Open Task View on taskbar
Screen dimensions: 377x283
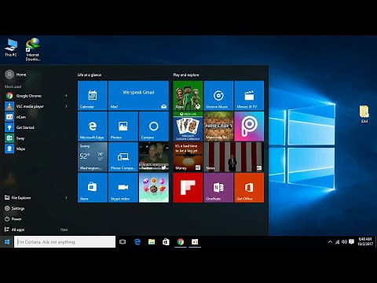coord(123,241)
